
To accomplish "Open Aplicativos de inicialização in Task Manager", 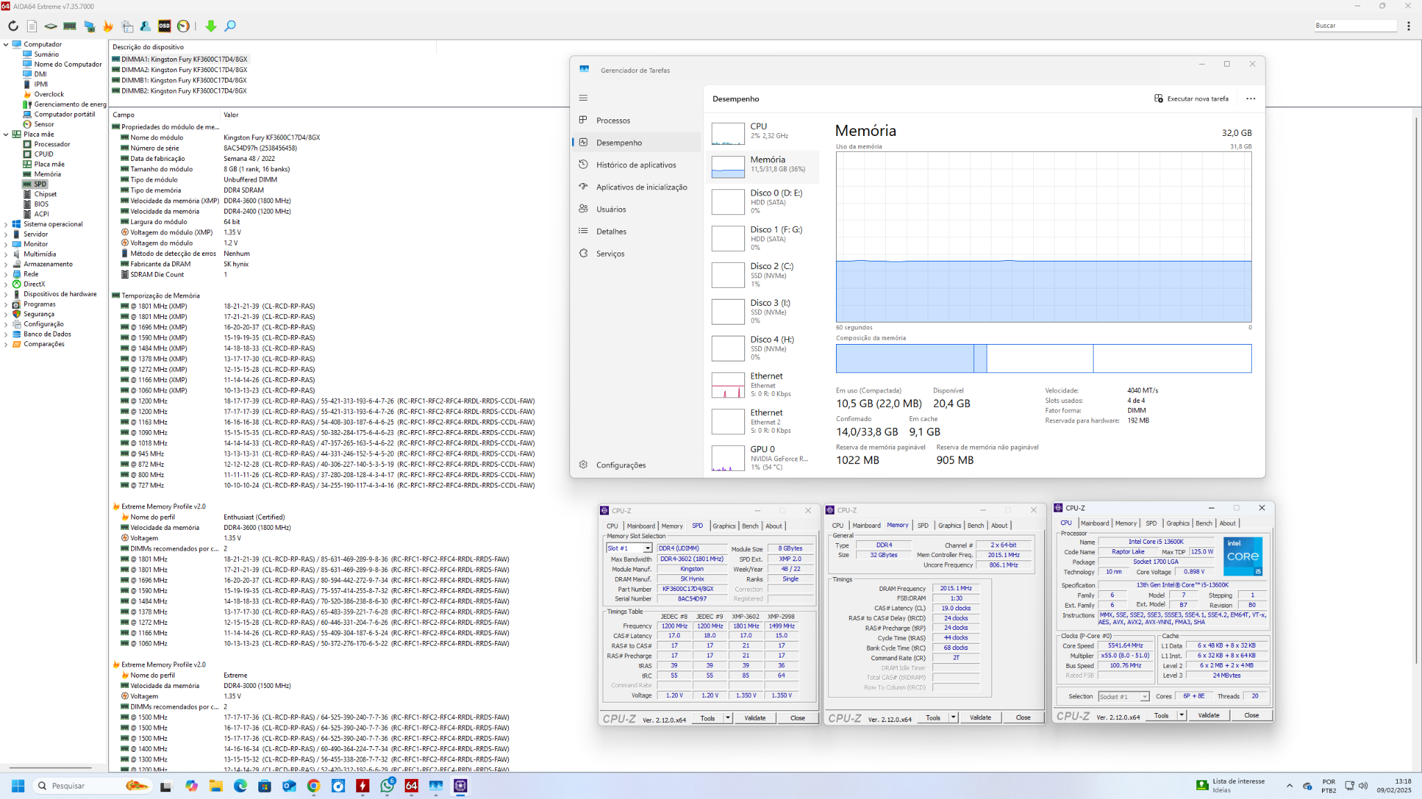I will click(x=642, y=187).
